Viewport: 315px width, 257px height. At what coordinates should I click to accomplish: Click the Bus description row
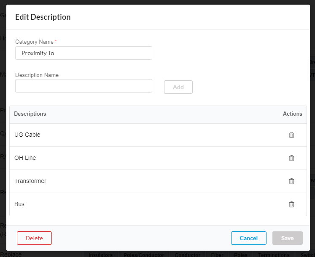pos(19,204)
